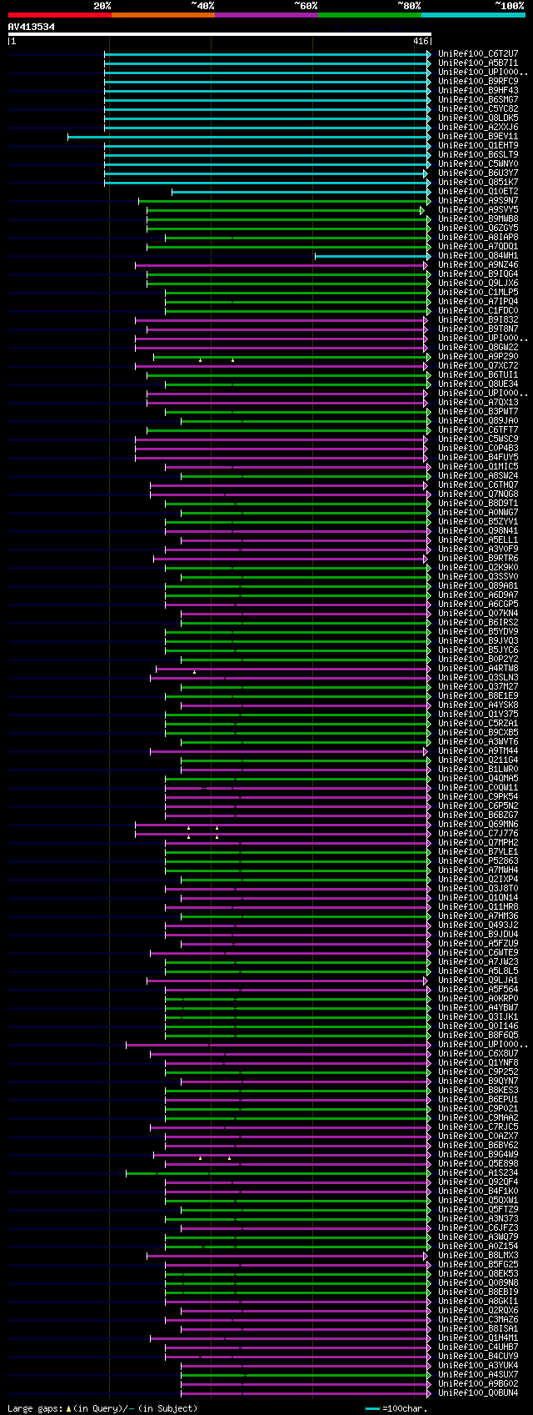The image size is (533, 1415).
Task: Select label UniRef100_B9RTR6
Action: 478,558
